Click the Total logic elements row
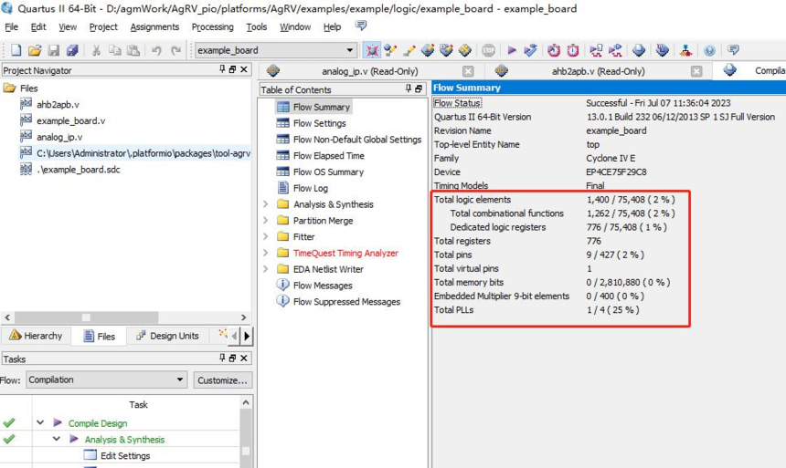The height and width of the screenshot is (468, 786). coord(555,199)
